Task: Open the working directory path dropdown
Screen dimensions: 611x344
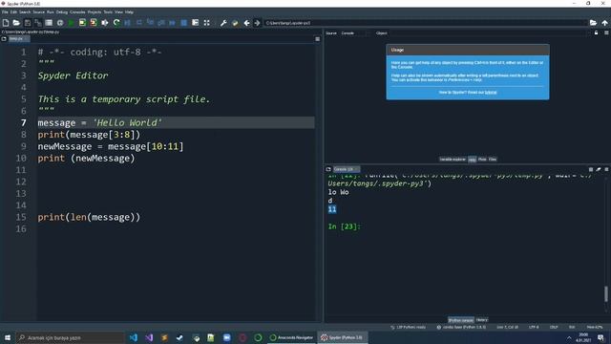Action: pyautogui.click(x=426, y=23)
